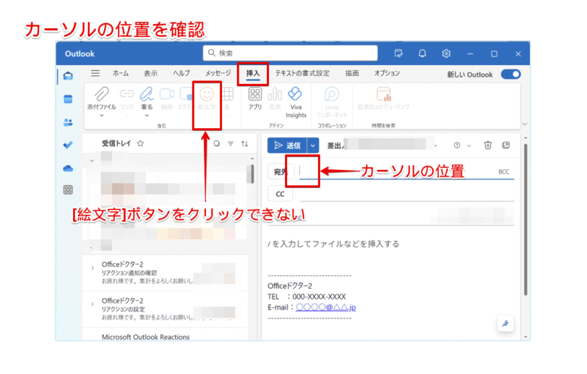Switch to the 表示 tab

pyautogui.click(x=150, y=74)
